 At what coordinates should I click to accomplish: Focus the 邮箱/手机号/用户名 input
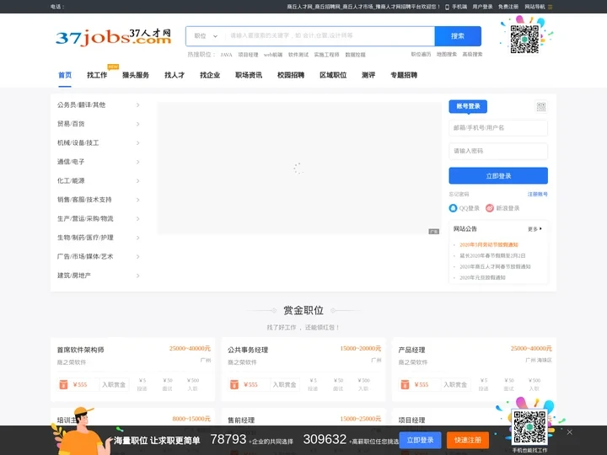[x=498, y=128]
